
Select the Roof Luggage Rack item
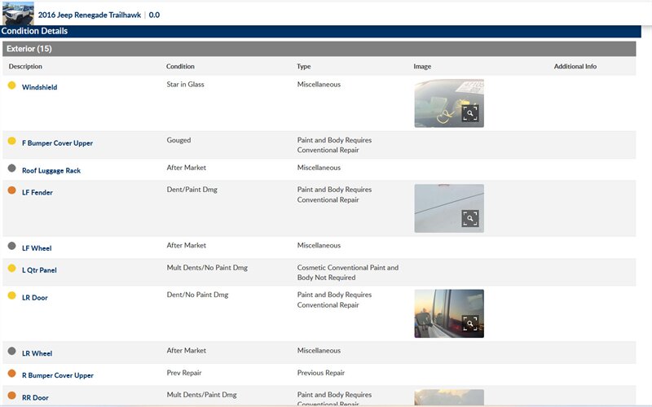coord(51,171)
